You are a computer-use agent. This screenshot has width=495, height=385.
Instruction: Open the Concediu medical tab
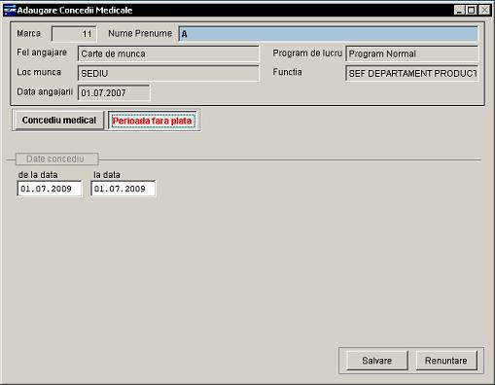[59, 121]
